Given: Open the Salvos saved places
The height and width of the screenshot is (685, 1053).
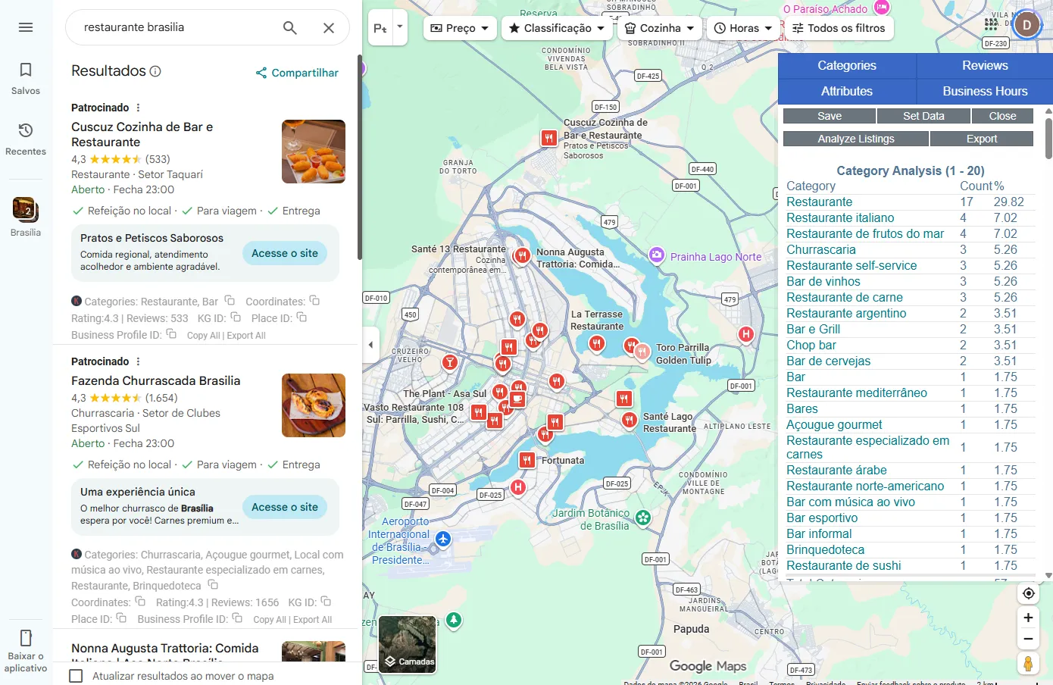Looking at the screenshot, I should pos(26,78).
